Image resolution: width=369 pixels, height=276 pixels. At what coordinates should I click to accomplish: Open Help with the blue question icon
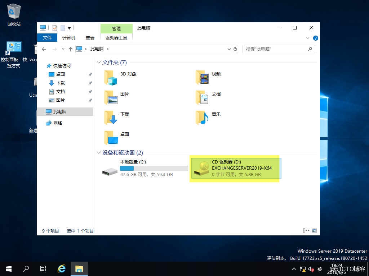[316, 38]
